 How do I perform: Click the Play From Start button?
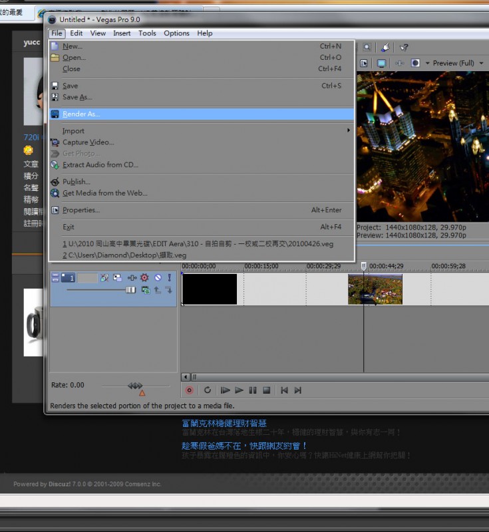(x=225, y=390)
